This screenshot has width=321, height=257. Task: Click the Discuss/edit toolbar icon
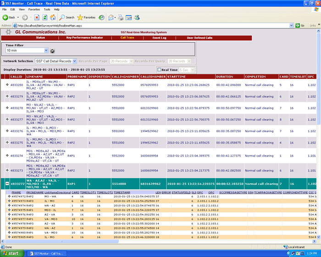(x=128, y=17)
